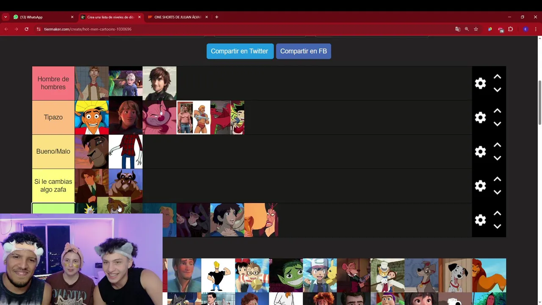Select He-Man image in Tipazo tier
The width and height of the screenshot is (542, 305).
(x=194, y=117)
